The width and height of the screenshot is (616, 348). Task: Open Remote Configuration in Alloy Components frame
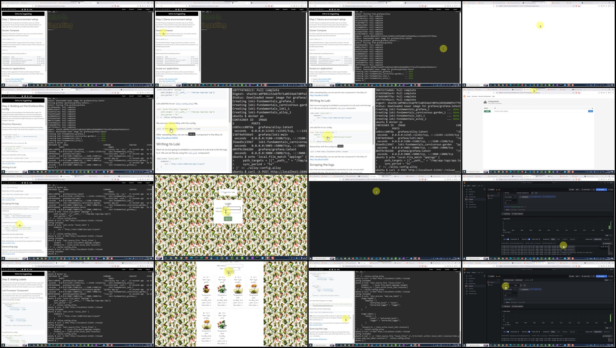point(485,96)
